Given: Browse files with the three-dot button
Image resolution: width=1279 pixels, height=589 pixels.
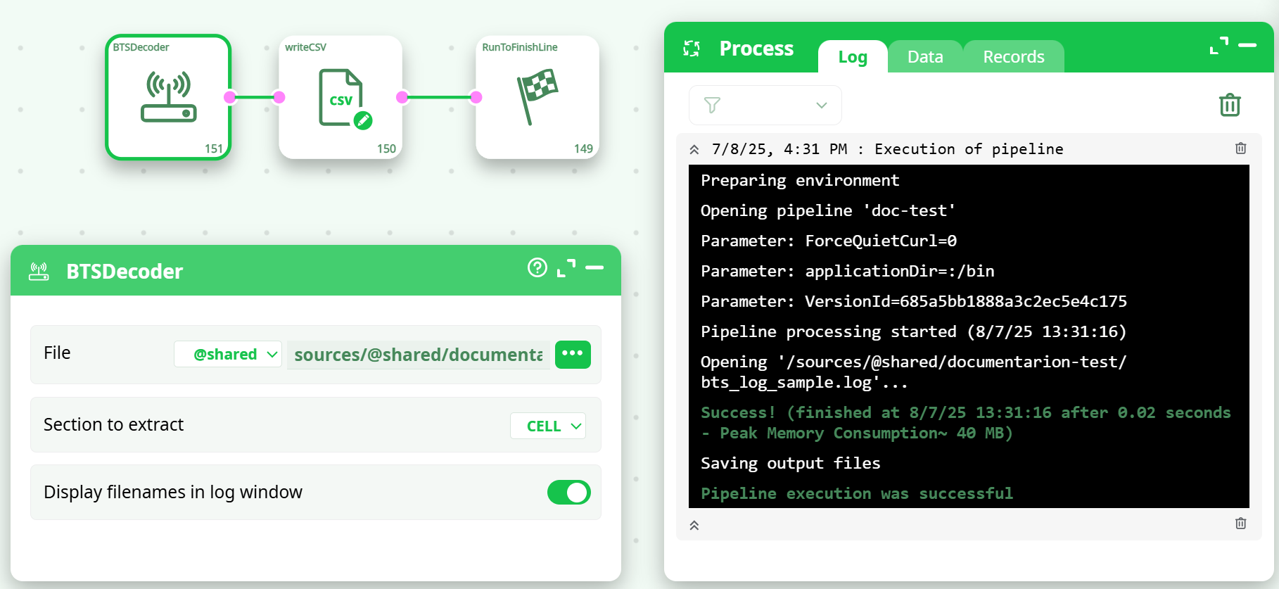Looking at the screenshot, I should click(573, 354).
